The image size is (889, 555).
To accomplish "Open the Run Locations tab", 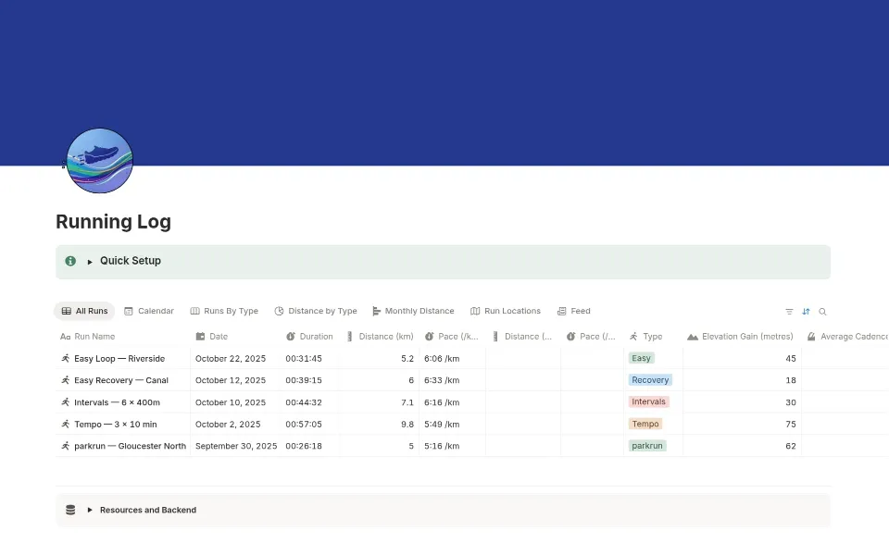I will click(x=506, y=311).
